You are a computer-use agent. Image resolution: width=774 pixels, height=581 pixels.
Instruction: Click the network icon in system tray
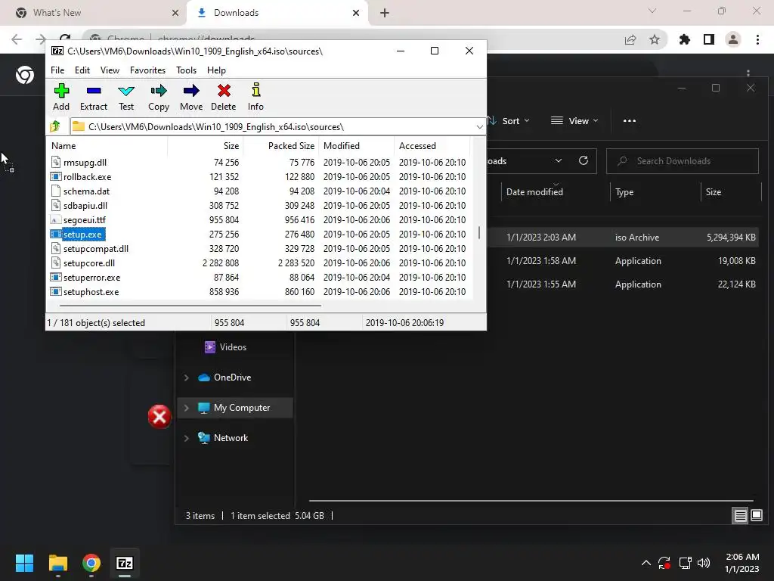tap(685, 563)
